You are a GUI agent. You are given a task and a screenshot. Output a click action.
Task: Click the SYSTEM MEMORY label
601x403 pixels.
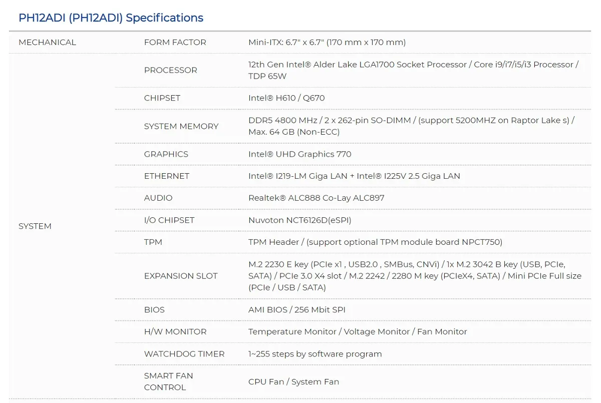pyautogui.click(x=181, y=126)
